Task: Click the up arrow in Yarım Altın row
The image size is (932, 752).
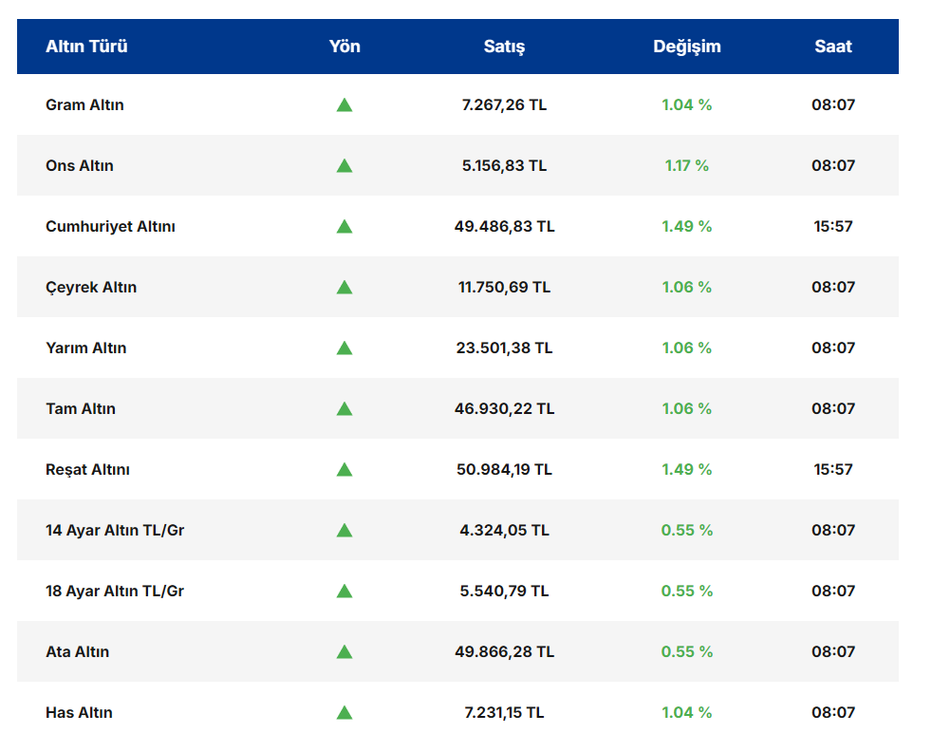Action: pyautogui.click(x=344, y=348)
